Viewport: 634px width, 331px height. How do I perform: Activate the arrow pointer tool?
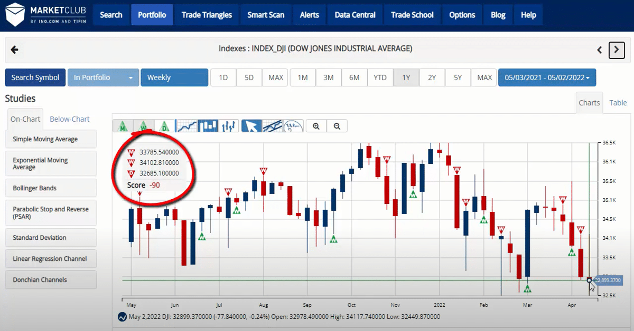(x=251, y=126)
